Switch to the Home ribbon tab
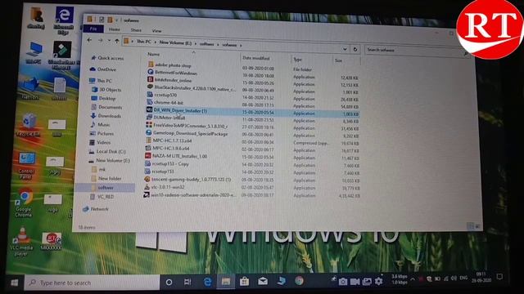The height and width of the screenshot is (294, 524). pyautogui.click(x=115, y=29)
